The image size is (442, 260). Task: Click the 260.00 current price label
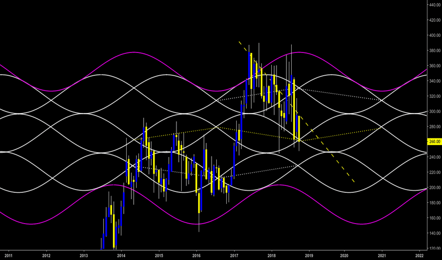434,142
